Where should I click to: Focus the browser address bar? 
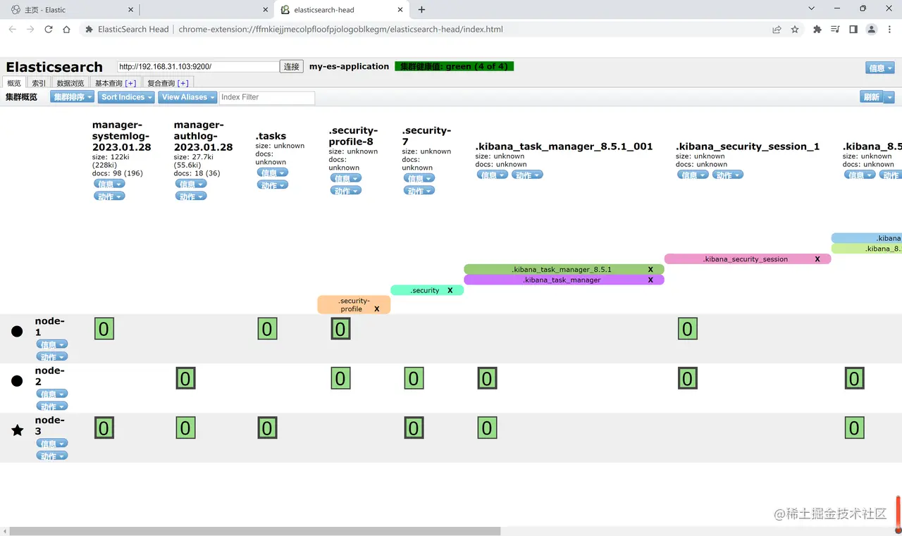423,30
